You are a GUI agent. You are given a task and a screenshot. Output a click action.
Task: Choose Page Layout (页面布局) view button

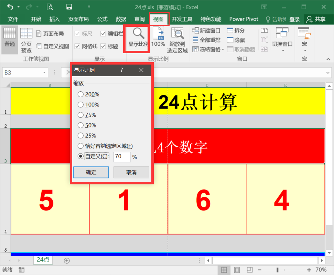tap(50, 34)
